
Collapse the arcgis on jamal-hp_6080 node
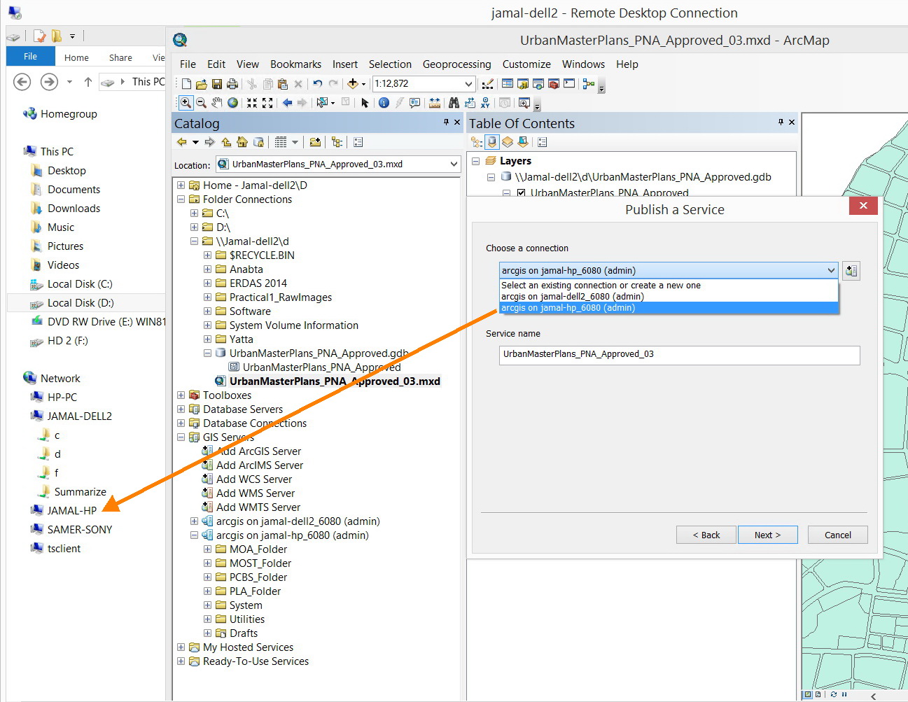(x=195, y=535)
